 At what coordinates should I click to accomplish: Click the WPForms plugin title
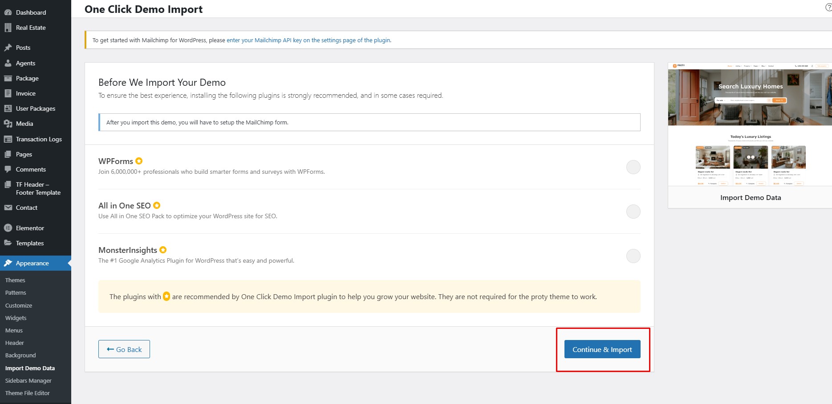click(x=116, y=161)
